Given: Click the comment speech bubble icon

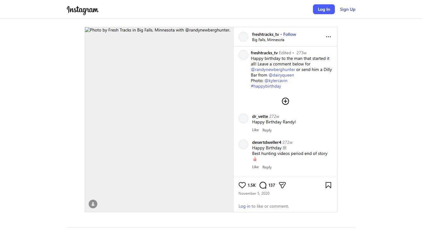Looking at the screenshot, I should pyautogui.click(x=263, y=185).
